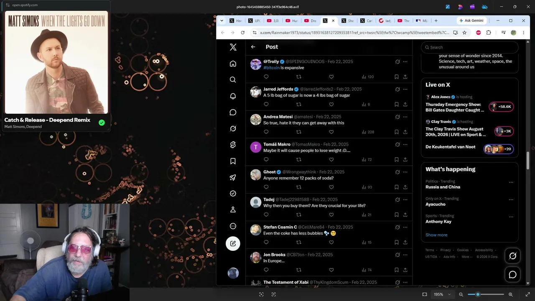Open the 195% zoom level dropdown
The image size is (535, 301).
(x=441, y=294)
